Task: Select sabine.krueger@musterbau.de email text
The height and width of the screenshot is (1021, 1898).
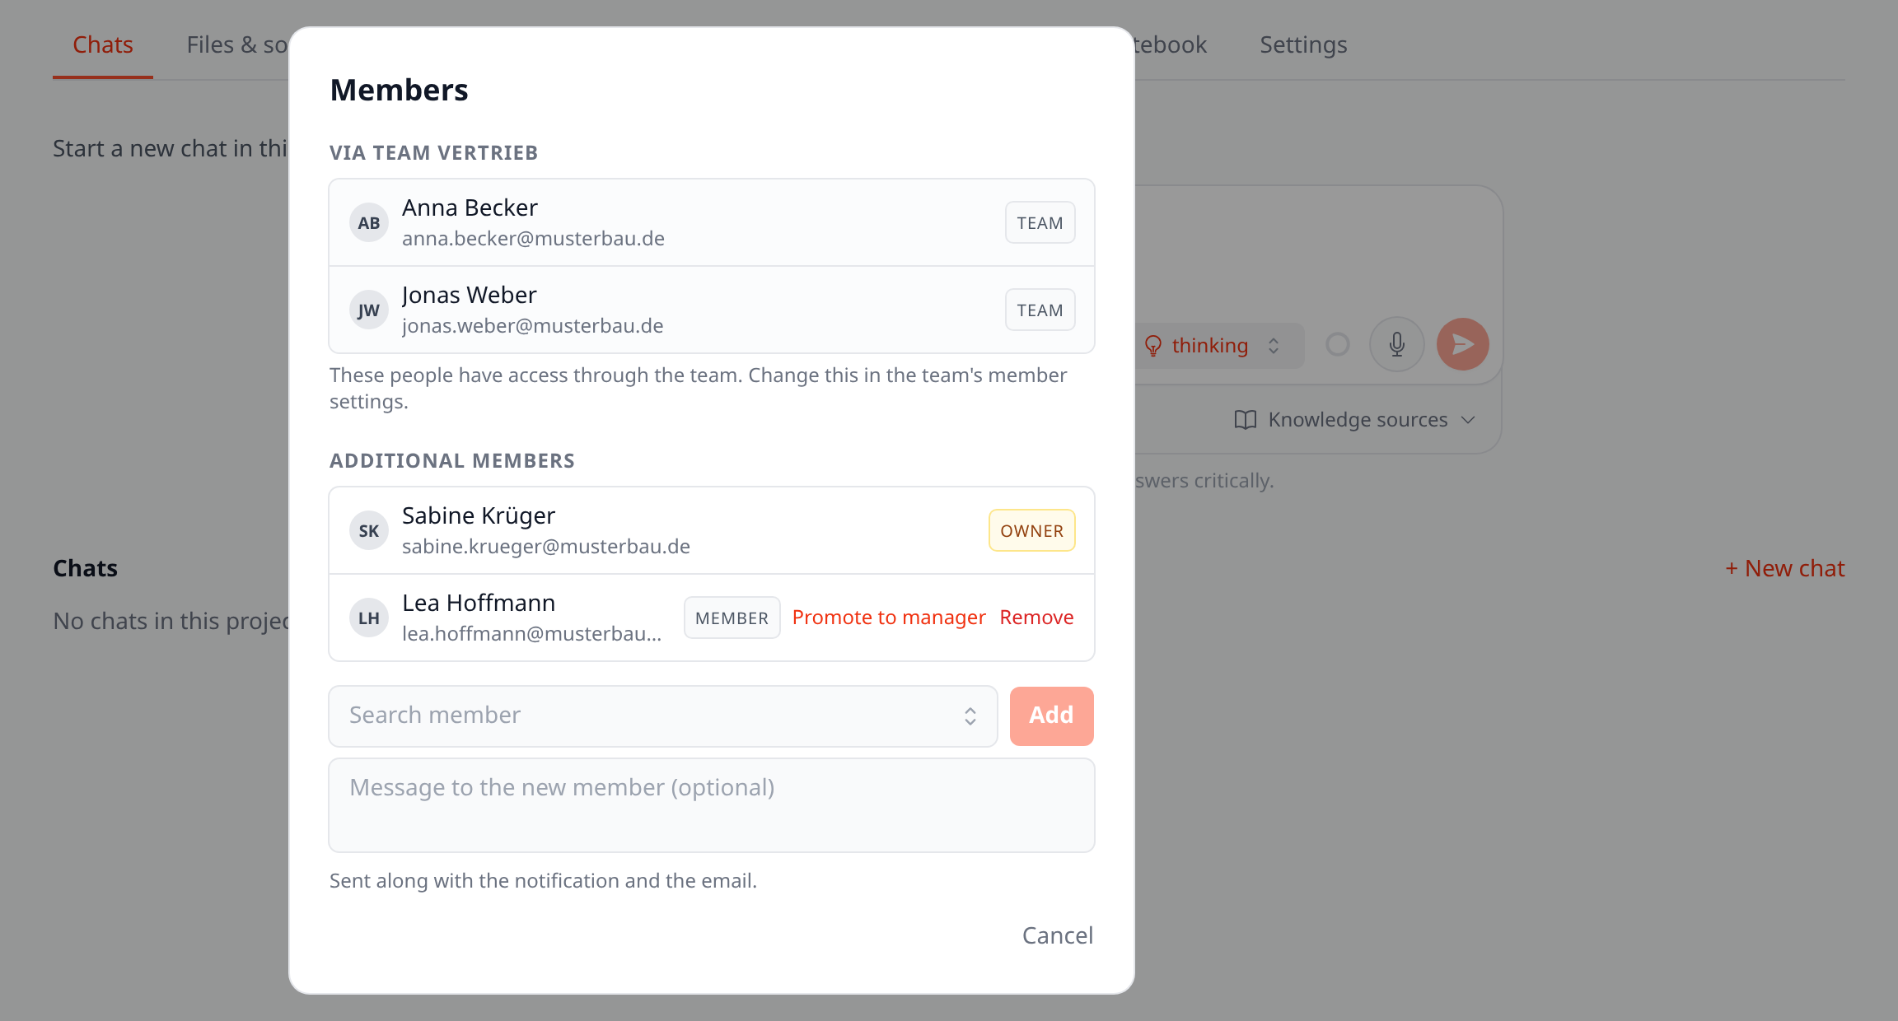Action: click(545, 547)
